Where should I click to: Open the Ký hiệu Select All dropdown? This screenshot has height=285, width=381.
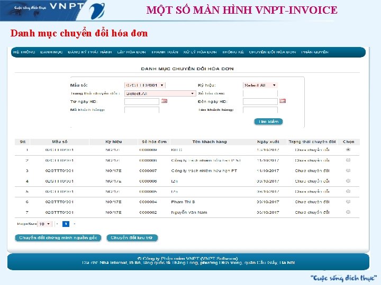coord(260,85)
